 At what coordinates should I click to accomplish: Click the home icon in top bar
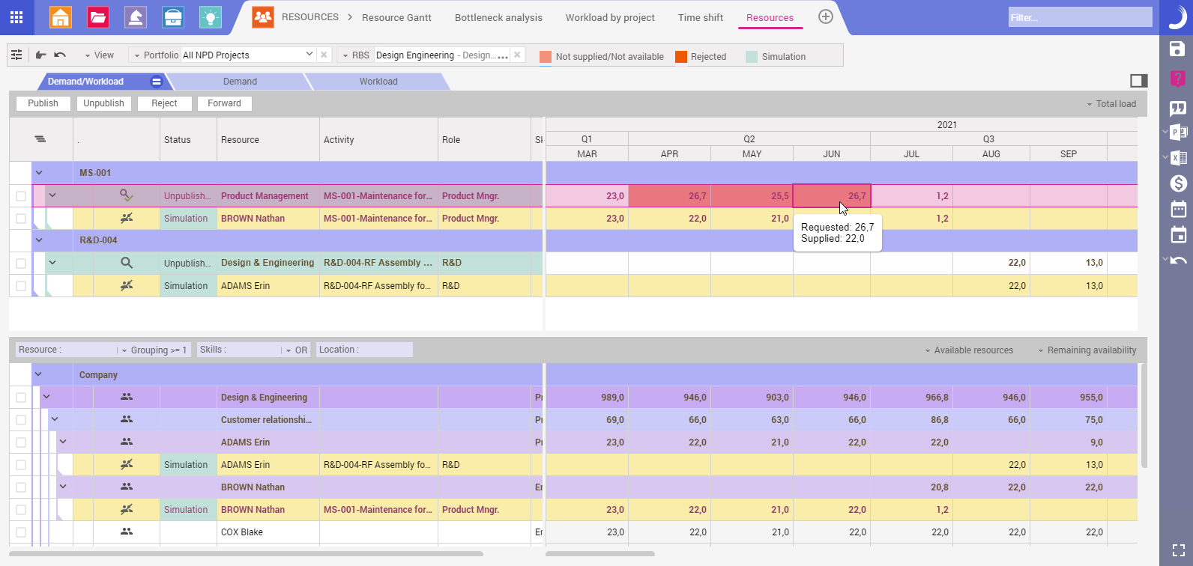[61, 17]
